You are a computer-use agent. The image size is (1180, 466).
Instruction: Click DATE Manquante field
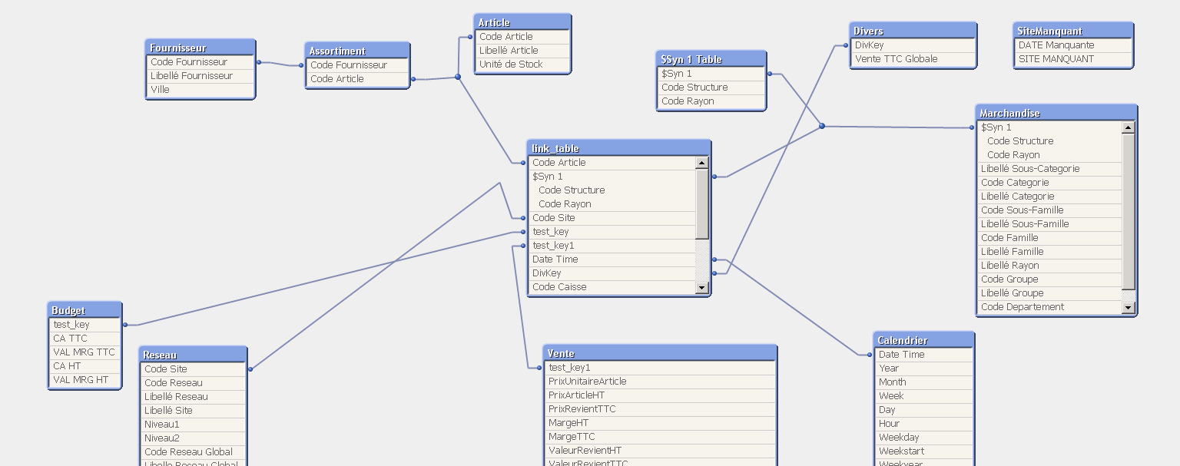pos(1073,45)
